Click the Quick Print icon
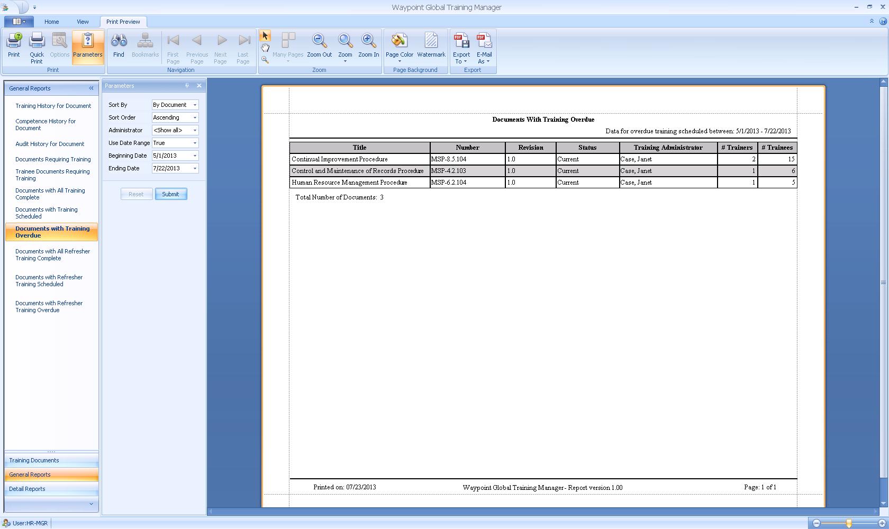Viewport: 889px width, 529px height. (x=37, y=47)
